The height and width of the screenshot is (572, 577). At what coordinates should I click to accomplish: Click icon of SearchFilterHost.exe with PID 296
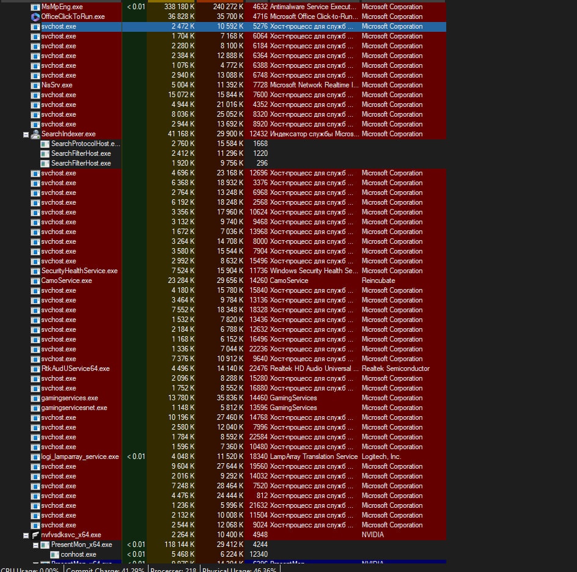tap(45, 163)
